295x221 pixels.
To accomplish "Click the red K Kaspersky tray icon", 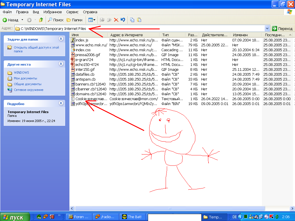I will coord(271,217).
